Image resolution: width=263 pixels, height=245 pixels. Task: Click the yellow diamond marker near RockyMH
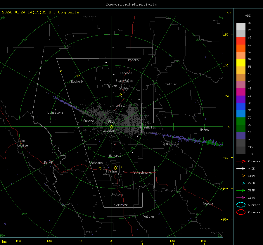click(x=78, y=76)
